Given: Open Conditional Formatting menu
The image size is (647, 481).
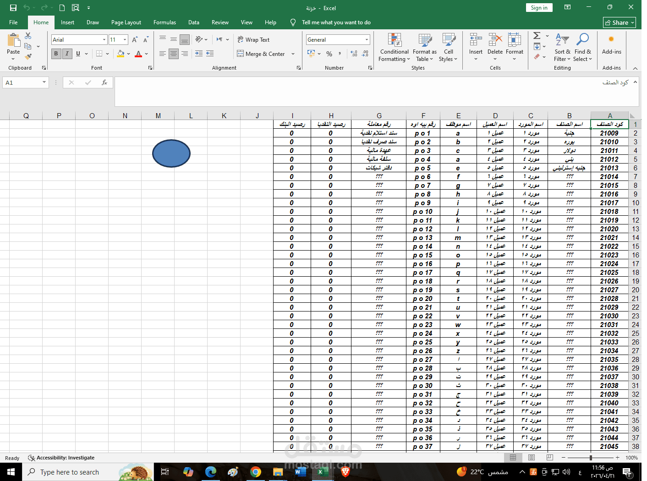Looking at the screenshot, I should pyautogui.click(x=394, y=47).
